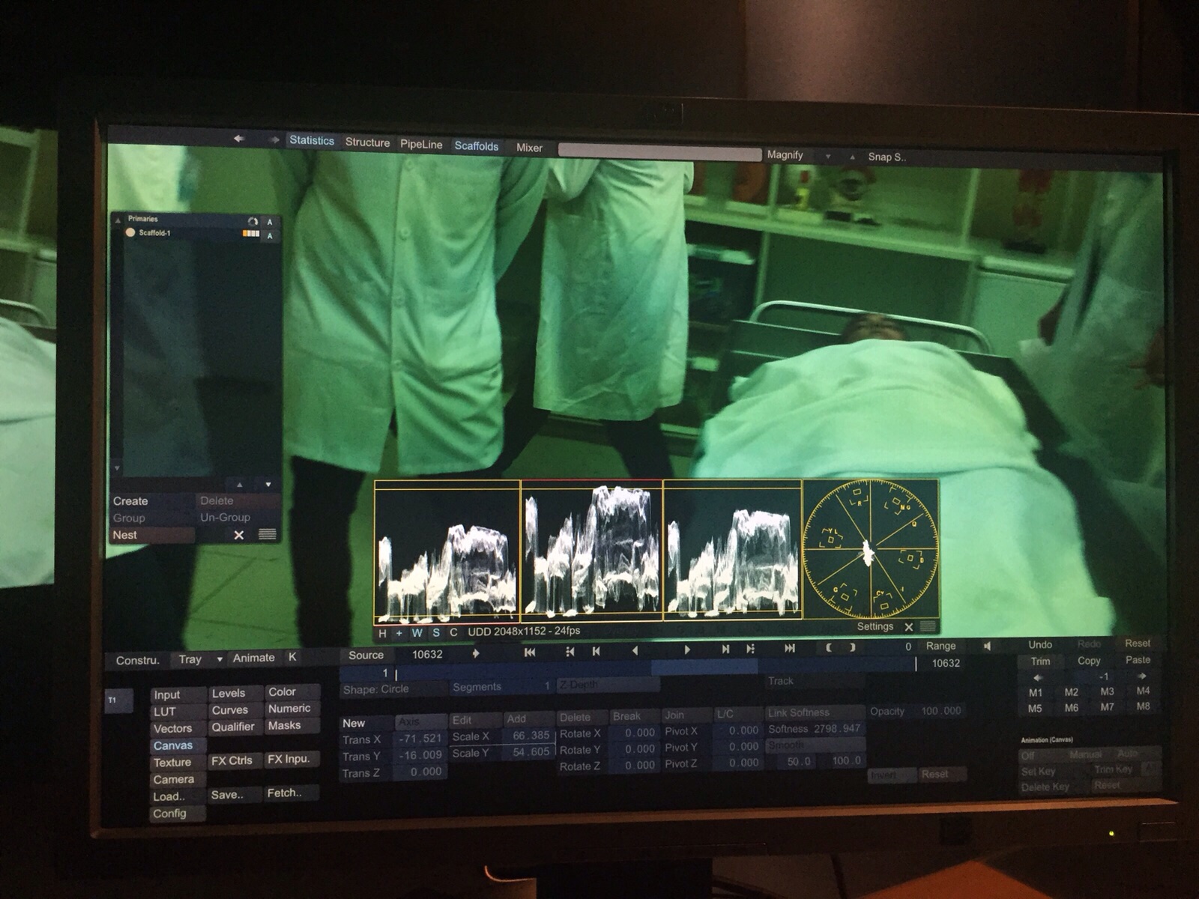The image size is (1199, 899).
Task: Toggle the C color scope button
Action: click(453, 632)
